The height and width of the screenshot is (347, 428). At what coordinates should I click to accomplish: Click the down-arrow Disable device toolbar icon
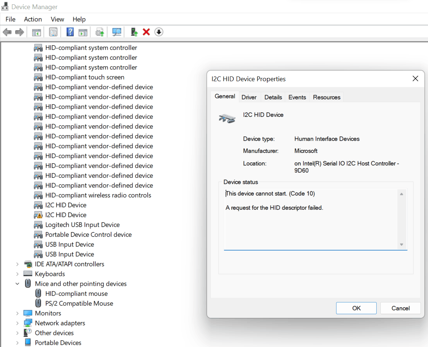(x=159, y=32)
